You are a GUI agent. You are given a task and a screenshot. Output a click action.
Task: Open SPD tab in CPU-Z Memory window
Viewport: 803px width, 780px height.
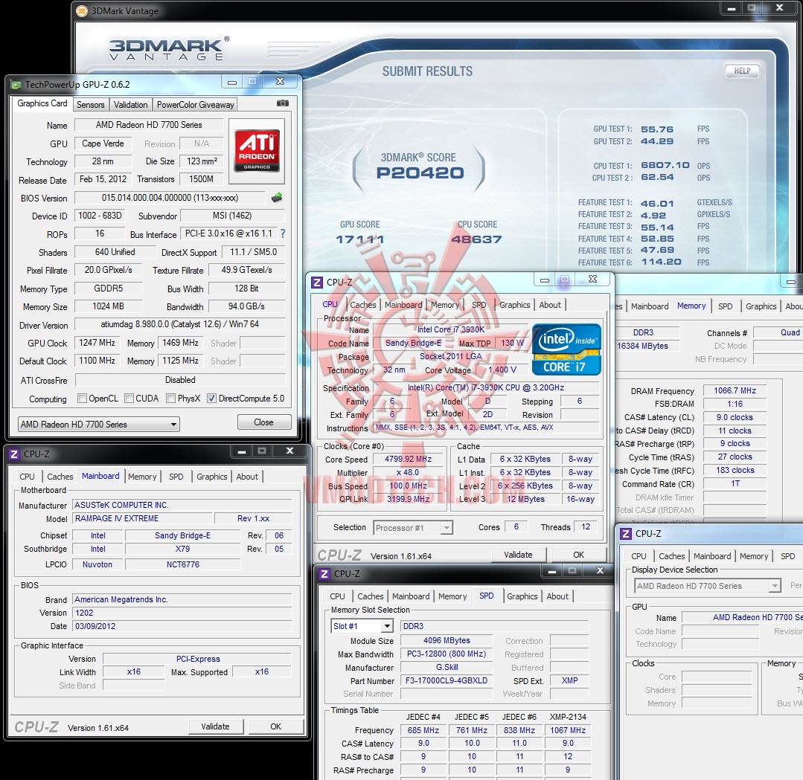click(x=725, y=306)
